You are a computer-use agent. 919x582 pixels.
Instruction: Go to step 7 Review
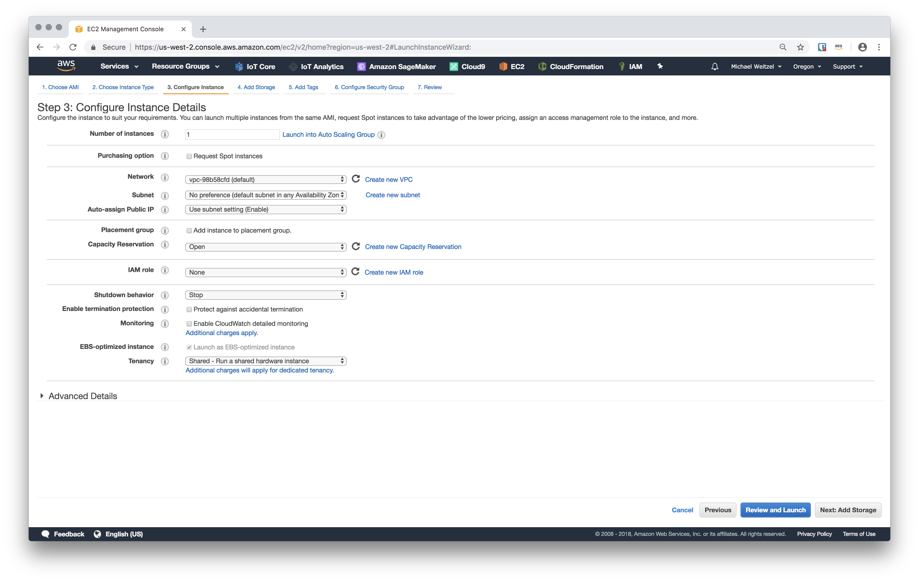[430, 87]
